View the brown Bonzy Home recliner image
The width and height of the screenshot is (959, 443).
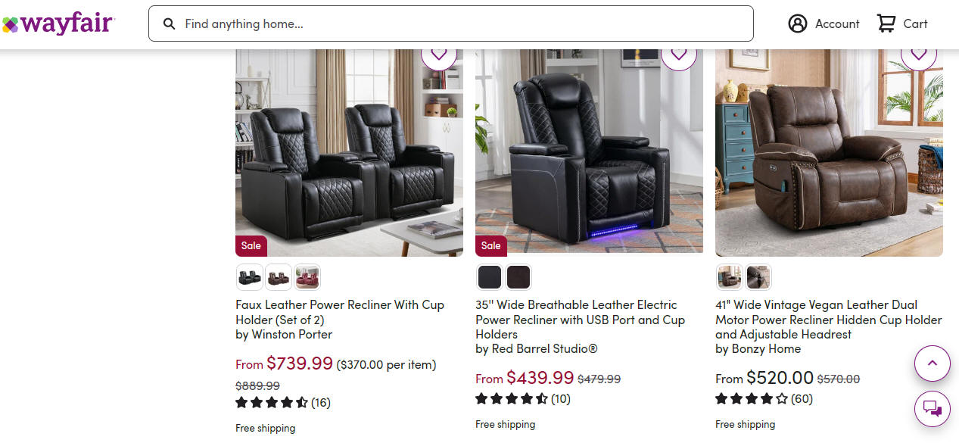point(829,153)
